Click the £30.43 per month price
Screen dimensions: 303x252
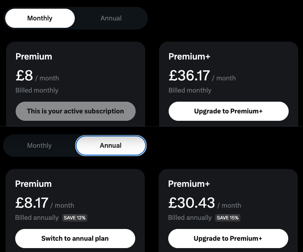(205, 203)
